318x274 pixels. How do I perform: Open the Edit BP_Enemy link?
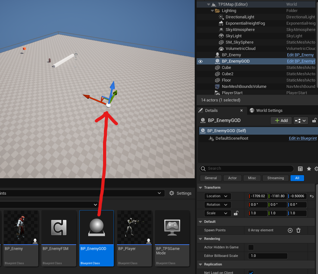click(300, 55)
